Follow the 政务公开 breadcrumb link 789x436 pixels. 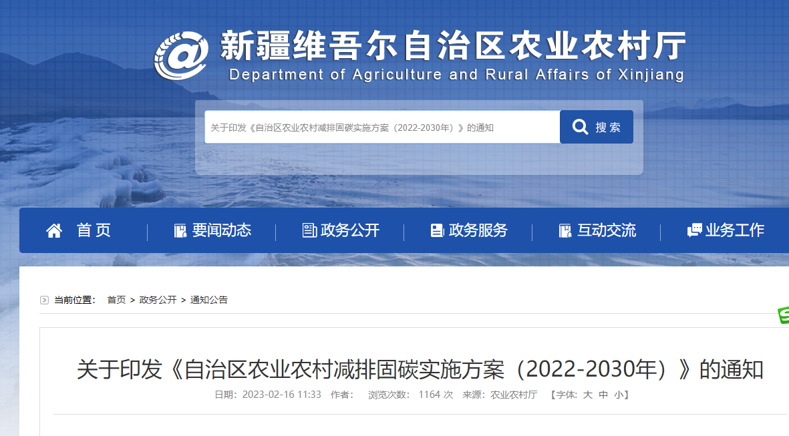(158, 300)
